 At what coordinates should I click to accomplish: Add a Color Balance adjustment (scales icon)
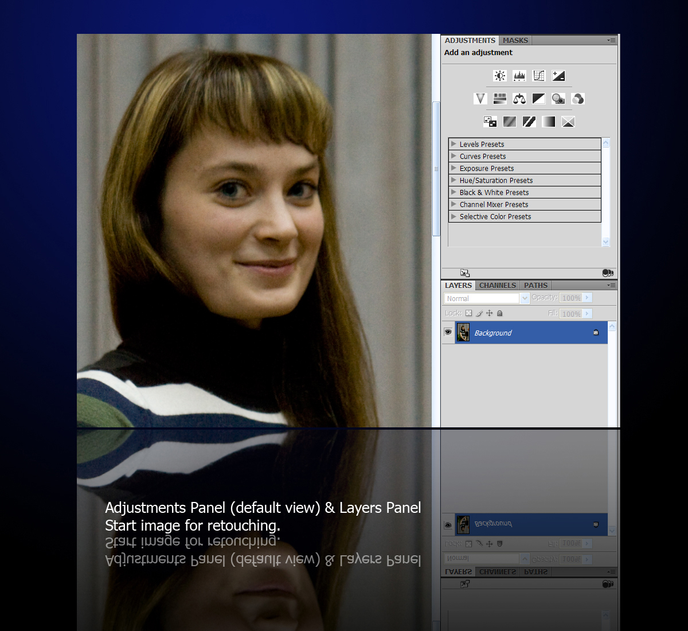tap(519, 99)
